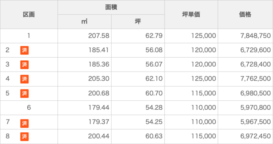Click the 済 badge in row 8
The image size is (273, 144).
(x=24, y=137)
